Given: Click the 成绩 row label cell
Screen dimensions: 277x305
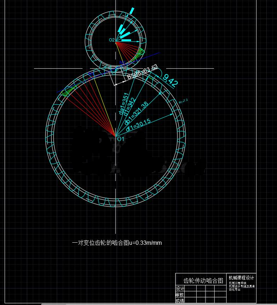Looking at the screenshot, I should point(180,301).
